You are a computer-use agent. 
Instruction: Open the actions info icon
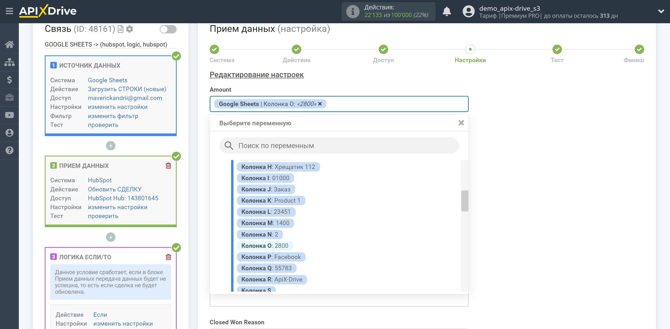click(353, 11)
